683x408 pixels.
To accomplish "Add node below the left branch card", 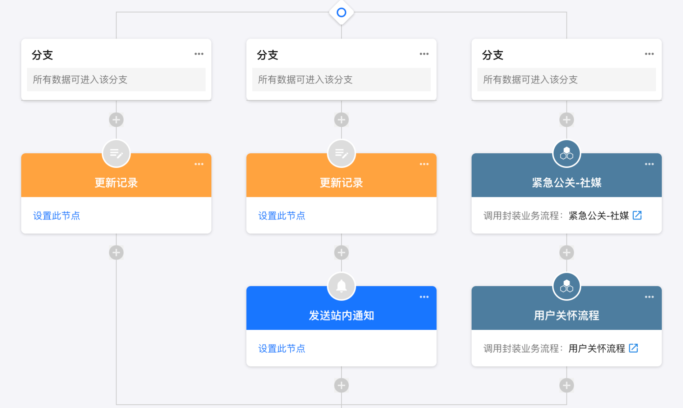I will pyautogui.click(x=116, y=120).
